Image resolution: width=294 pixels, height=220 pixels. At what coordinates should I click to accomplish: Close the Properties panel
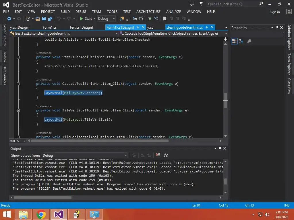pyautogui.click(x=282, y=27)
